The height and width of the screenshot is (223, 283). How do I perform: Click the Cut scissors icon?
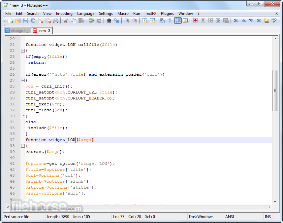pyautogui.click(x=66, y=20)
